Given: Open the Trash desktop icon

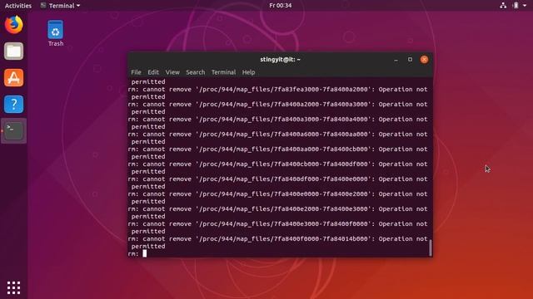Looking at the screenshot, I should tap(56, 33).
